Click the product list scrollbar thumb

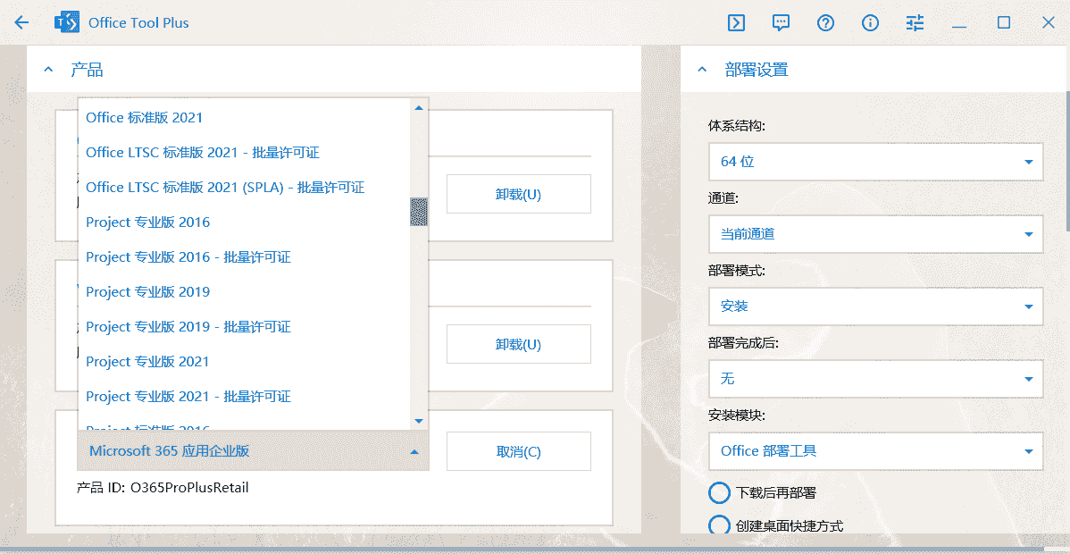tap(418, 212)
